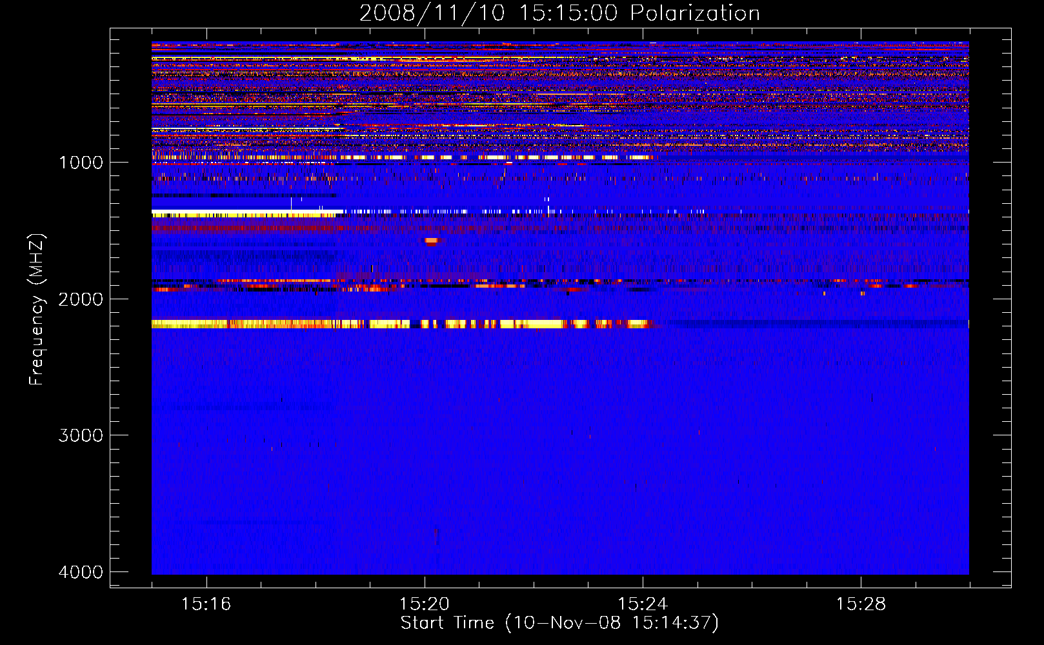Click the '15:16' time tick label

click(206, 604)
